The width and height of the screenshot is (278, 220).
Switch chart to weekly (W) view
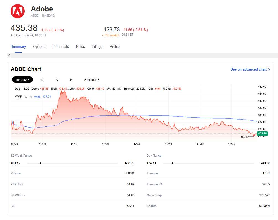pos(56,80)
